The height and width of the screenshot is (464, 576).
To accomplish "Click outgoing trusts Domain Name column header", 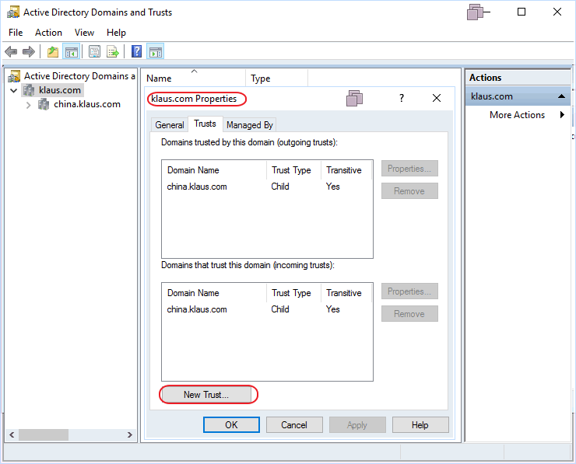I will [215, 170].
